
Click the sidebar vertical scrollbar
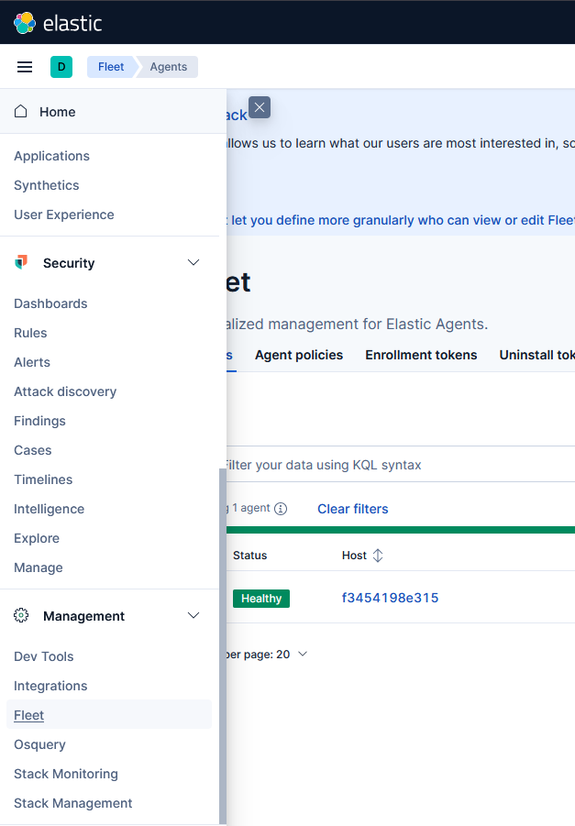point(222,642)
